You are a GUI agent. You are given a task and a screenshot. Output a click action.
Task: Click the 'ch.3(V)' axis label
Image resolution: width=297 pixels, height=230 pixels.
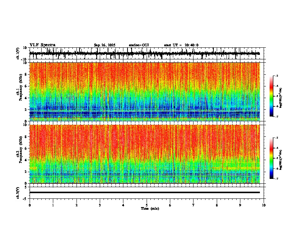[18, 193]
